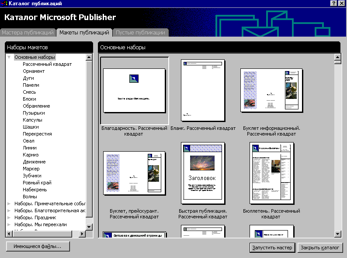Click thumbnails pane scroll up arrow
Image resolution: width=347 pixels, height=258 pixels.
[x=337, y=57]
